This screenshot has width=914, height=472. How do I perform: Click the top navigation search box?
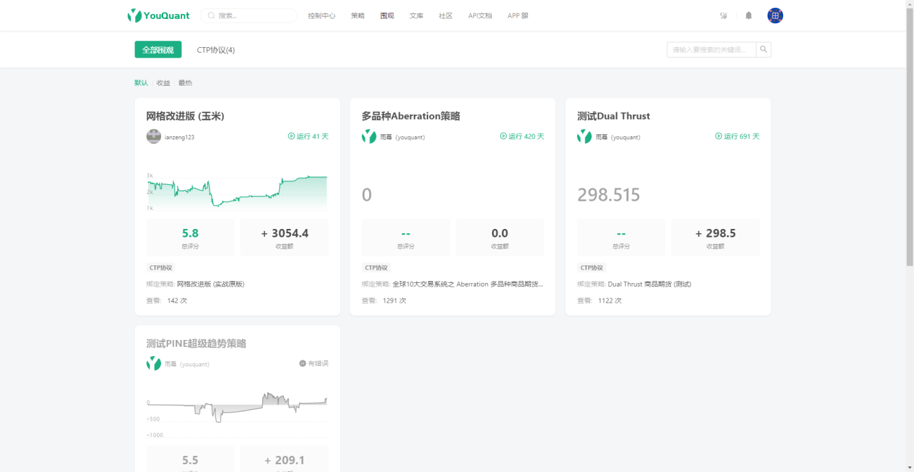pyautogui.click(x=249, y=15)
